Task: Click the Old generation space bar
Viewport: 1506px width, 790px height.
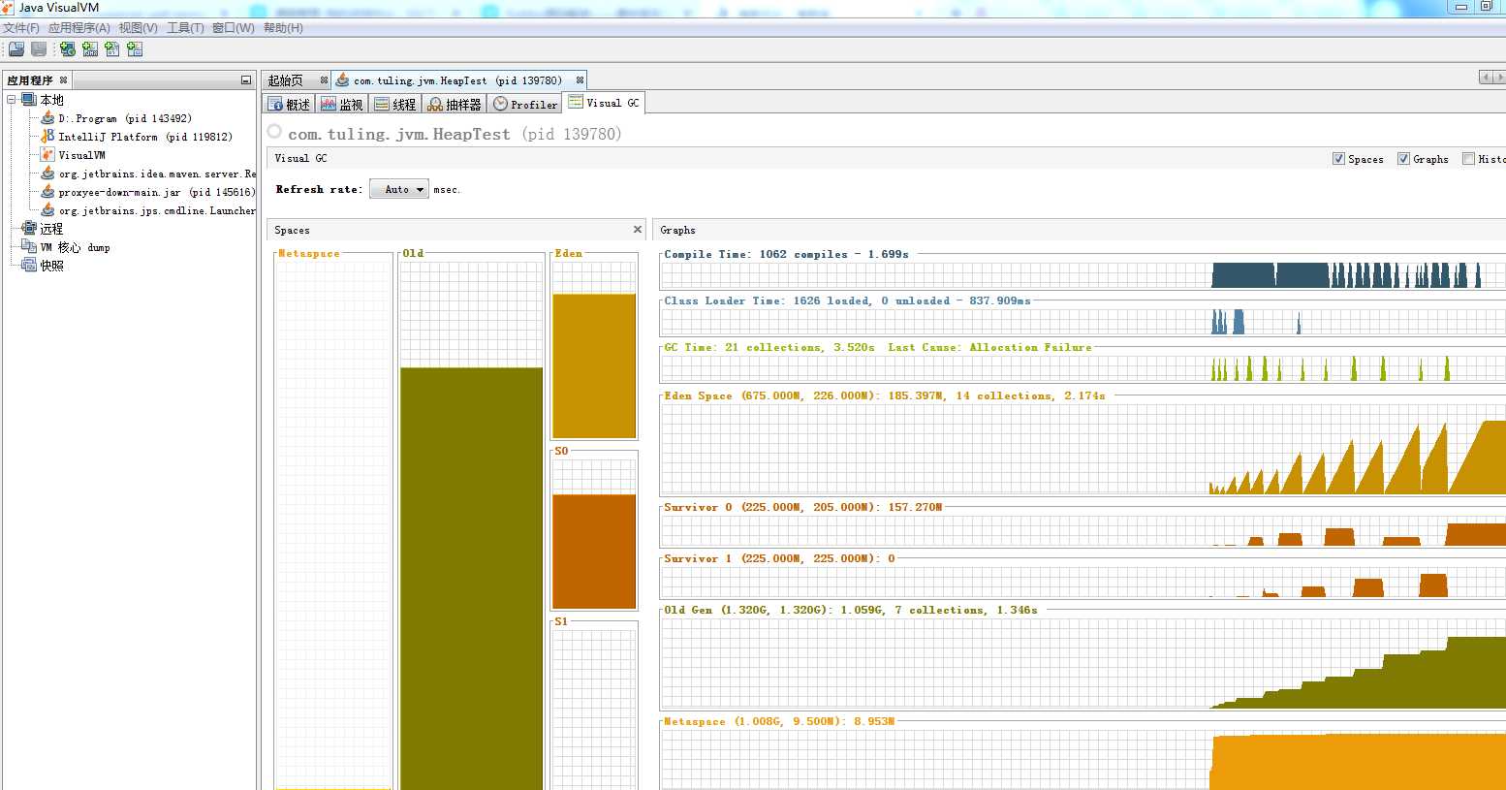Action: click(x=472, y=578)
